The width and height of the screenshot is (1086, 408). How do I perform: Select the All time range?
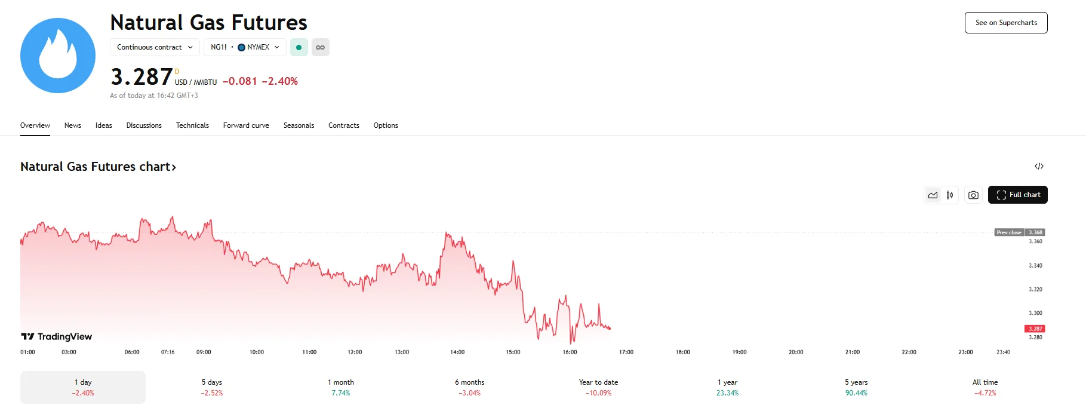[x=985, y=387]
